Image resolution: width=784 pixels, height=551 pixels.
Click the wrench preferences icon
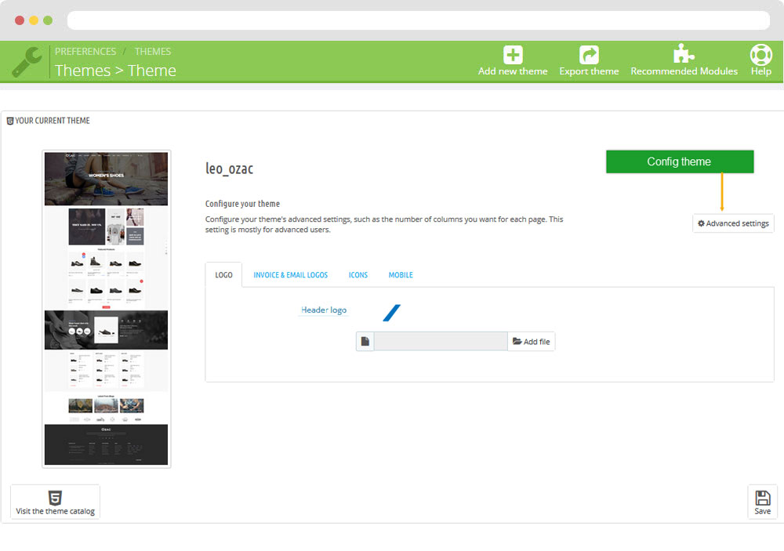tap(27, 61)
